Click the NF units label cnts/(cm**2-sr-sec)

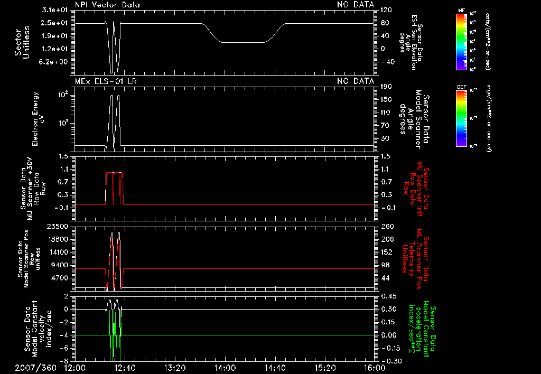click(488, 42)
